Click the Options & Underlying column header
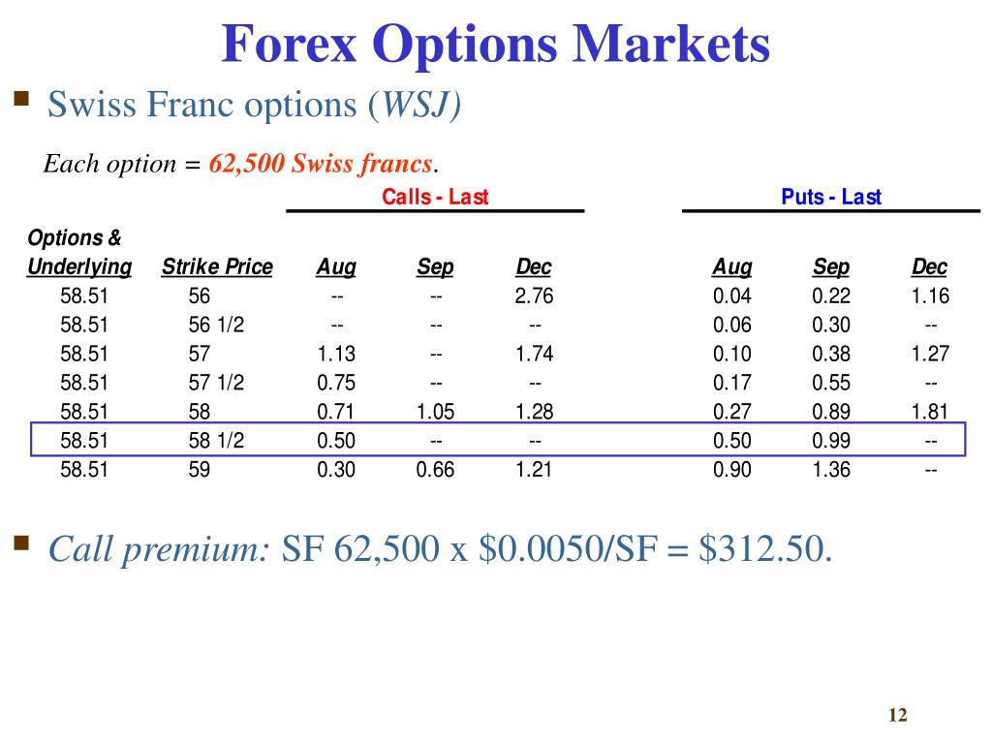 click(x=79, y=253)
